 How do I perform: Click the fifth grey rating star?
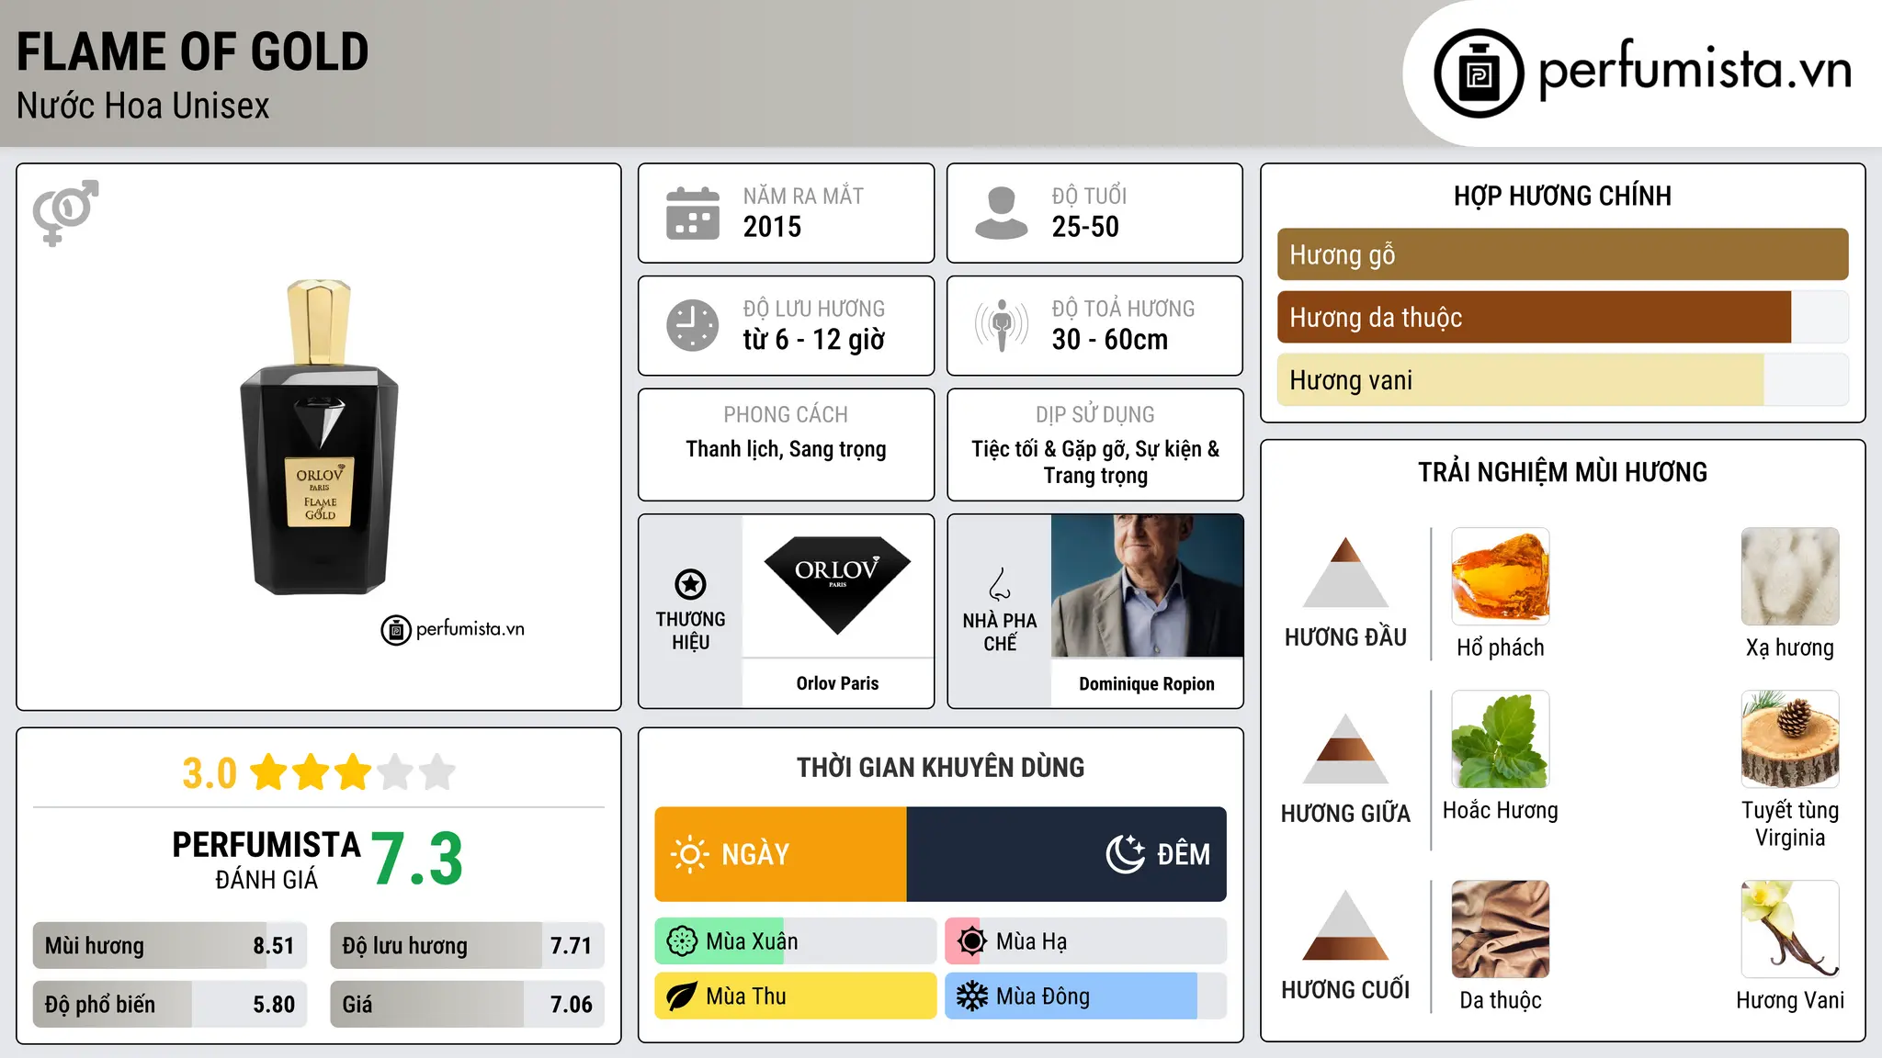(437, 772)
